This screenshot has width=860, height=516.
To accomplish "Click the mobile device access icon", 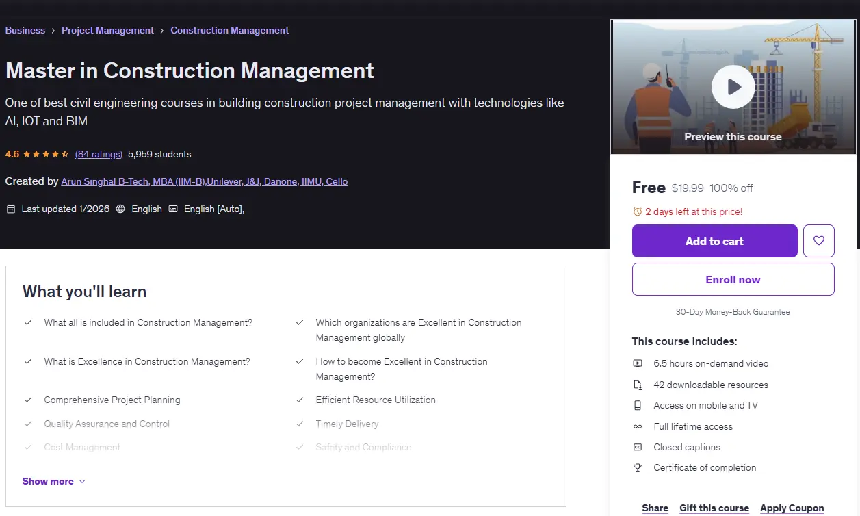I will (638, 405).
